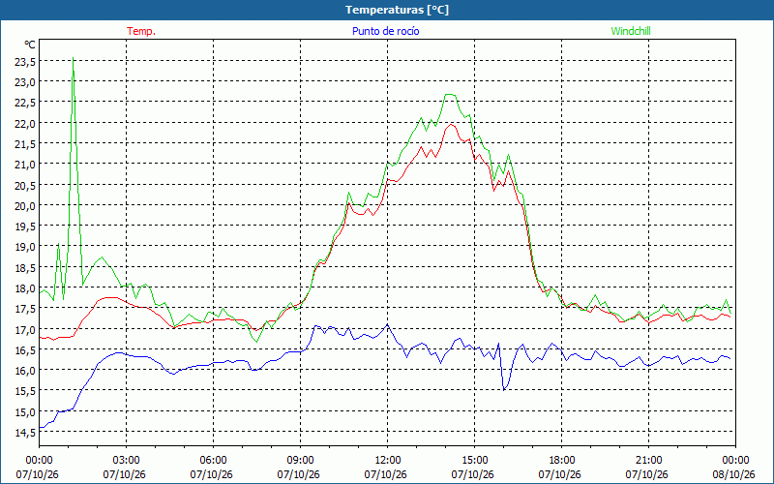Click the 23,5 y-axis label

point(25,61)
